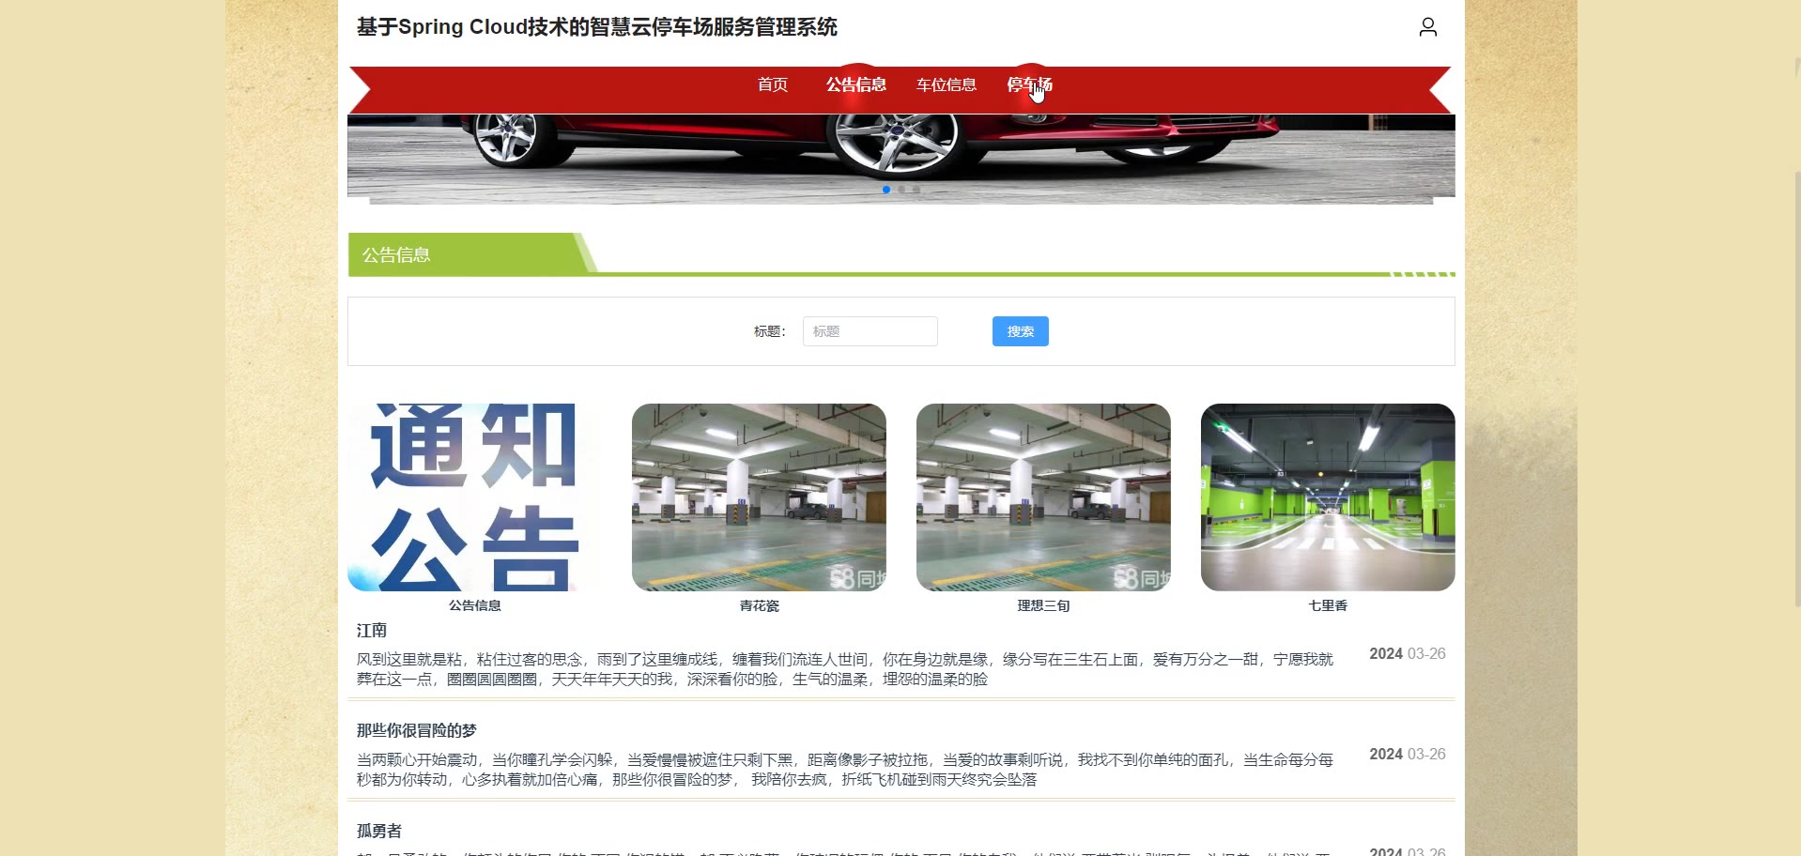Click the blue 搜索 button

tap(1021, 331)
